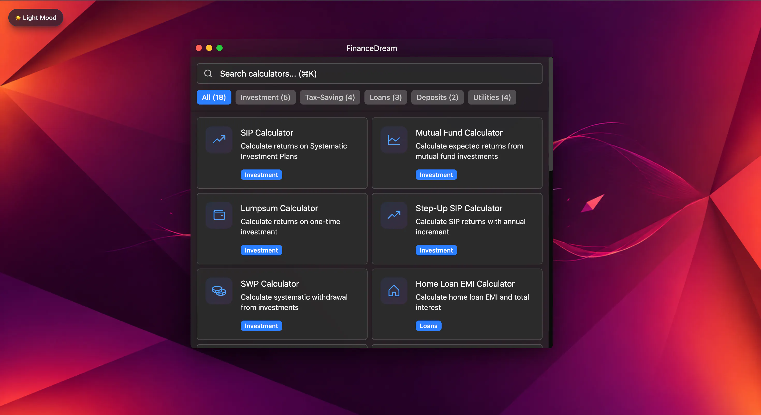Click the SIP Calculator trending-up icon
This screenshot has width=761, height=415.
click(219, 139)
